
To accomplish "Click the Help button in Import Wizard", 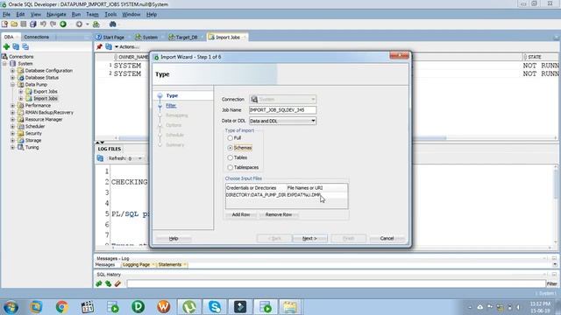I will coord(174,238).
